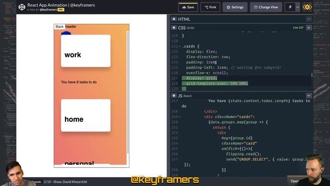Click the 'grid-template-rows: 50% 50%;' line
Screen dimensions: 330x186
pos(217,84)
